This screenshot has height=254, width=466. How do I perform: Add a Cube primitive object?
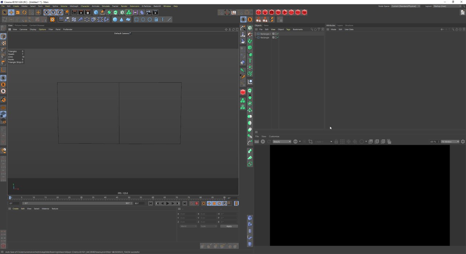coord(96,12)
